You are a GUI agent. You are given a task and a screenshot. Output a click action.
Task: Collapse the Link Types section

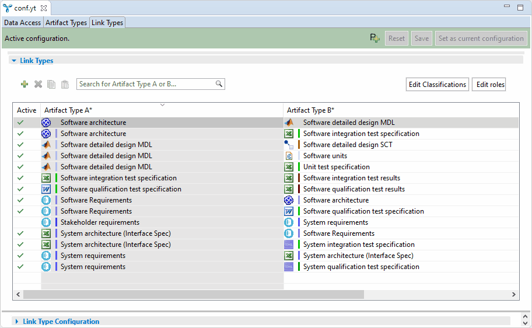(x=14, y=61)
